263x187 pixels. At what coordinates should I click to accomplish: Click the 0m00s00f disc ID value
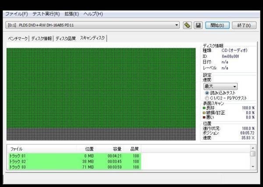click(x=230, y=56)
